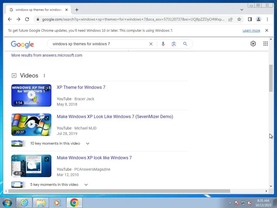This screenshot has height=208, width=277.
Task: Click the address bar URL
Action: click(x=133, y=19)
